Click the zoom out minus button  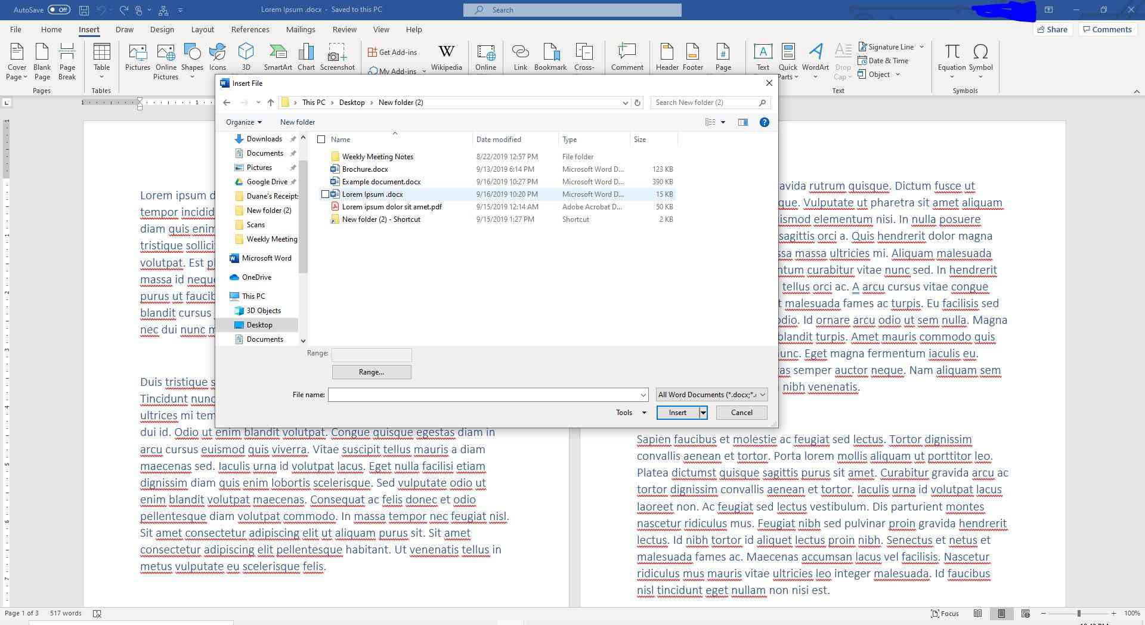[x=1043, y=613]
